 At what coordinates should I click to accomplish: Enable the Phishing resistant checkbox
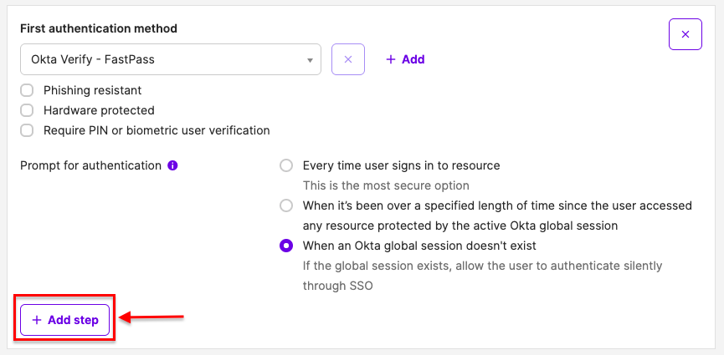click(27, 90)
